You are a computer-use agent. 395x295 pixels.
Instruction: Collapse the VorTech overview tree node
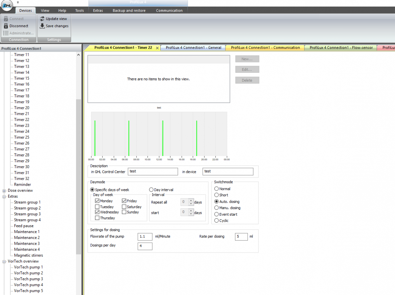click(x=4, y=261)
